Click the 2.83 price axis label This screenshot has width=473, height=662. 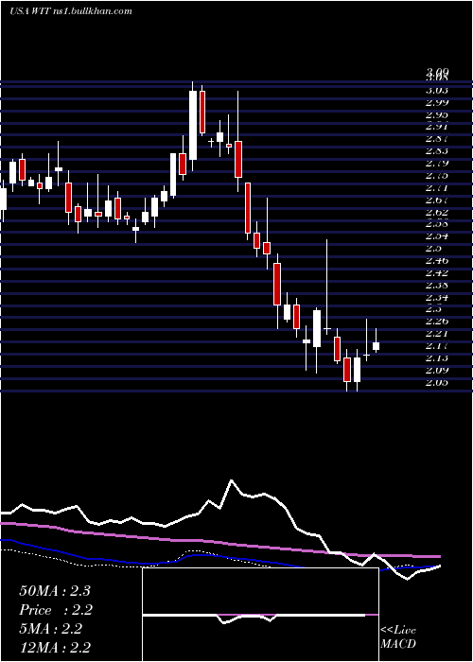click(x=437, y=150)
